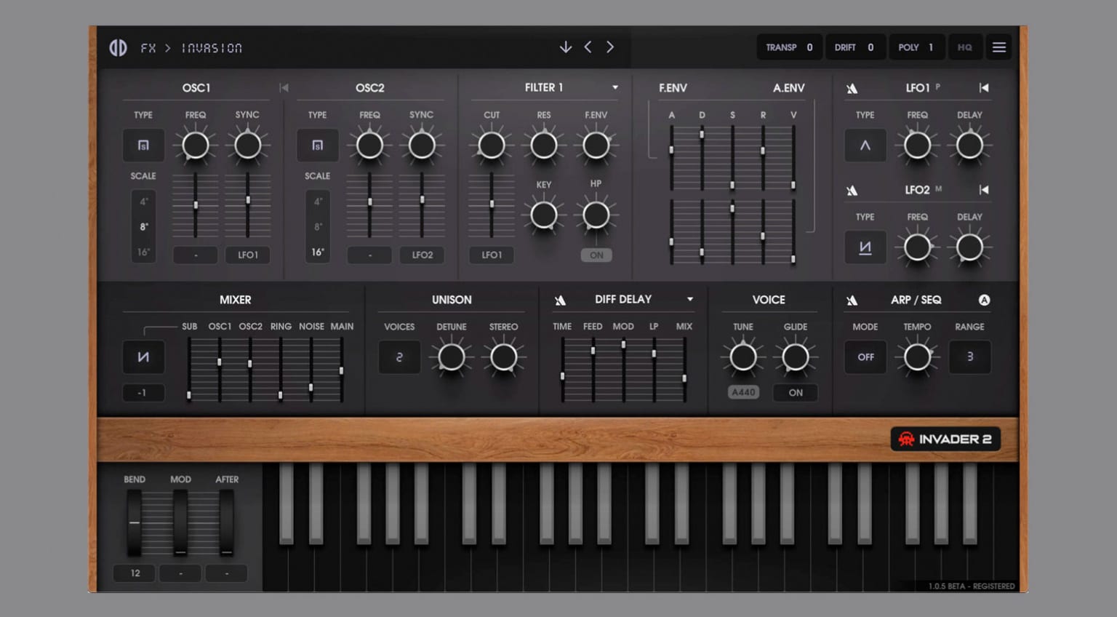Image resolution: width=1117 pixels, height=617 pixels.
Task: Go to next preset with right chevron
Action: [610, 47]
